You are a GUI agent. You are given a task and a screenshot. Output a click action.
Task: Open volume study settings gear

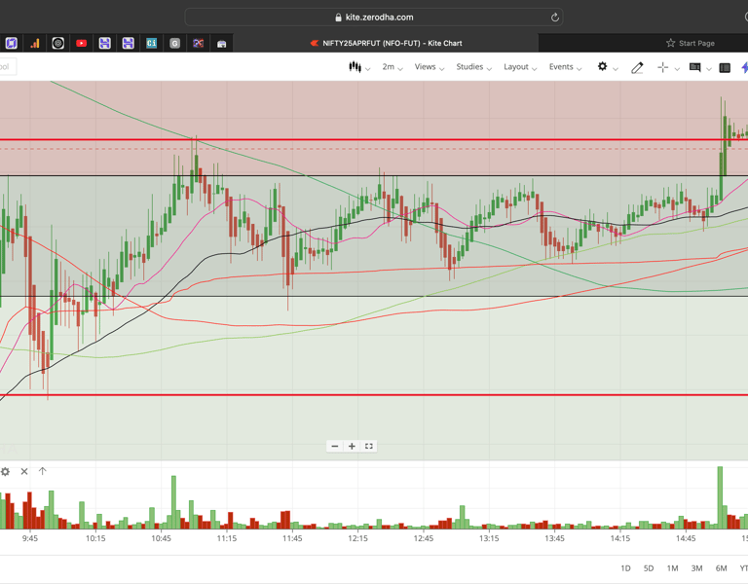pos(5,471)
